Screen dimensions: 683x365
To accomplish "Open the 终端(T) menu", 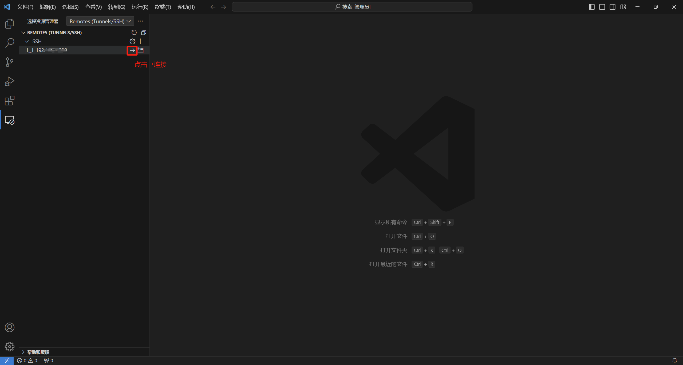I will pyautogui.click(x=163, y=7).
